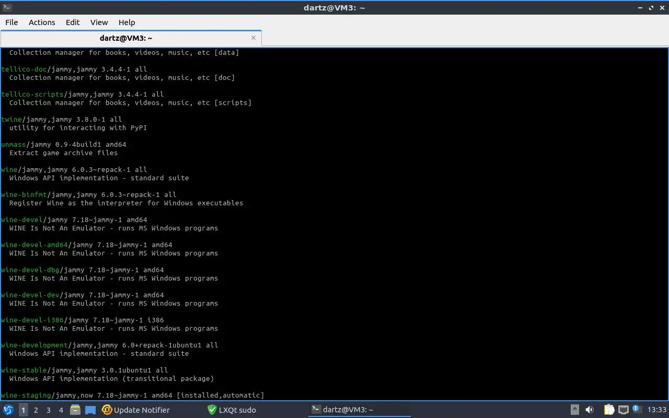Click the [installed,automatic] status text
Image resolution: width=669 pixels, height=418 pixels.
pos(220,395)
